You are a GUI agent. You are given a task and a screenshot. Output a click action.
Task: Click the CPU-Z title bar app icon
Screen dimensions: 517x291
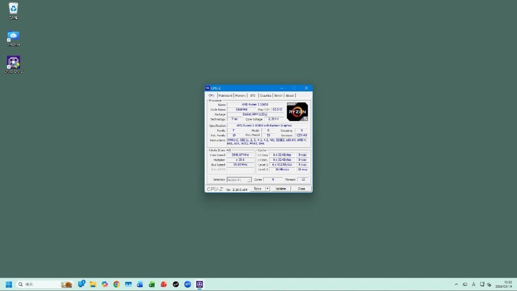click(207, 88)
